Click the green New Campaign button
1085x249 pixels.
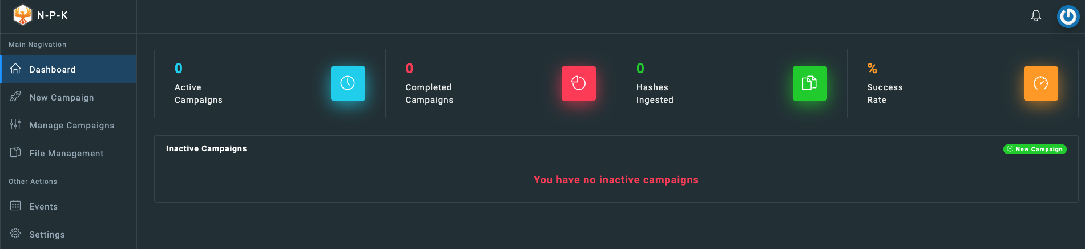click(1035, 149)
